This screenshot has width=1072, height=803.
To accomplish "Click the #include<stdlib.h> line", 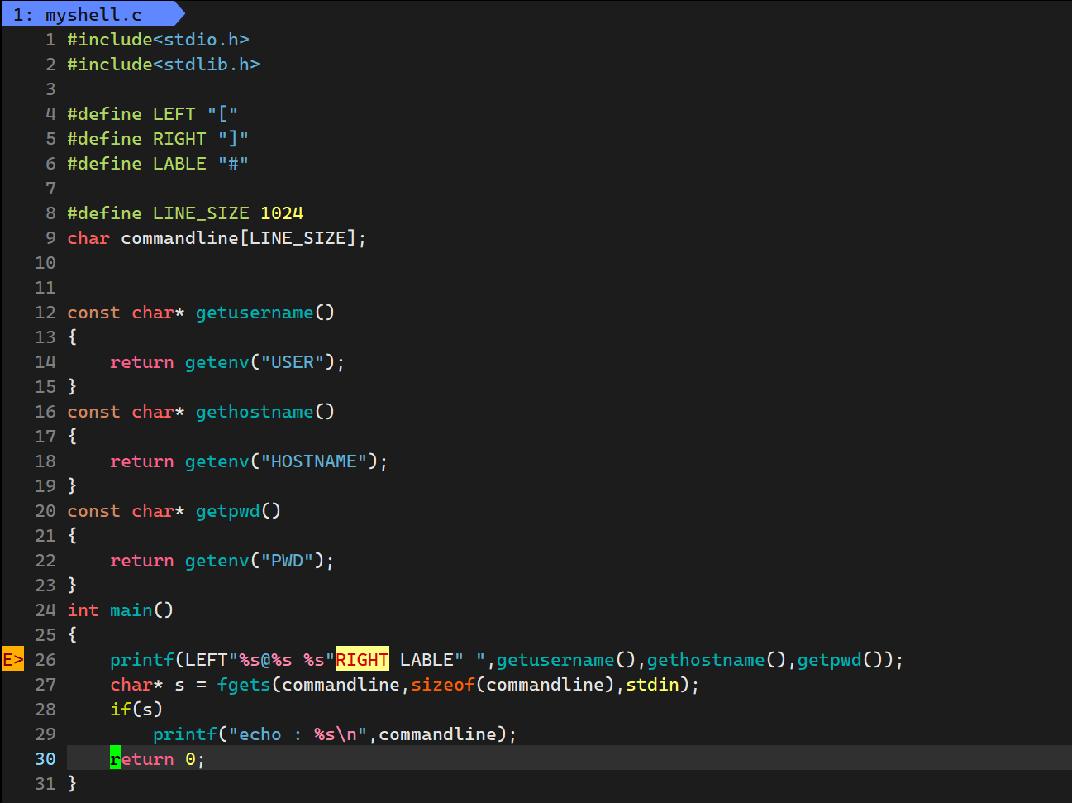I will (x=164, y=65).
